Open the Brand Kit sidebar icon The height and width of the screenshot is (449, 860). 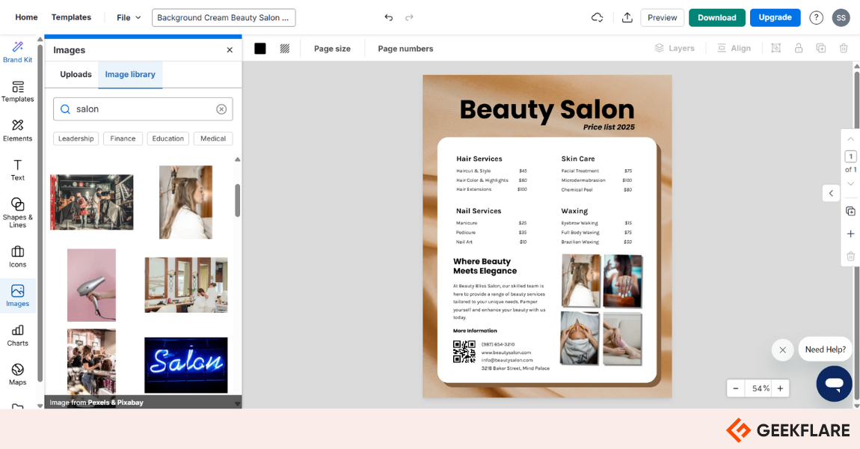(x=17, y=52)
